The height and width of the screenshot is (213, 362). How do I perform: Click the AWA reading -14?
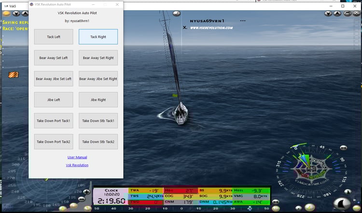pyautogui.click(x=258, y=202)
